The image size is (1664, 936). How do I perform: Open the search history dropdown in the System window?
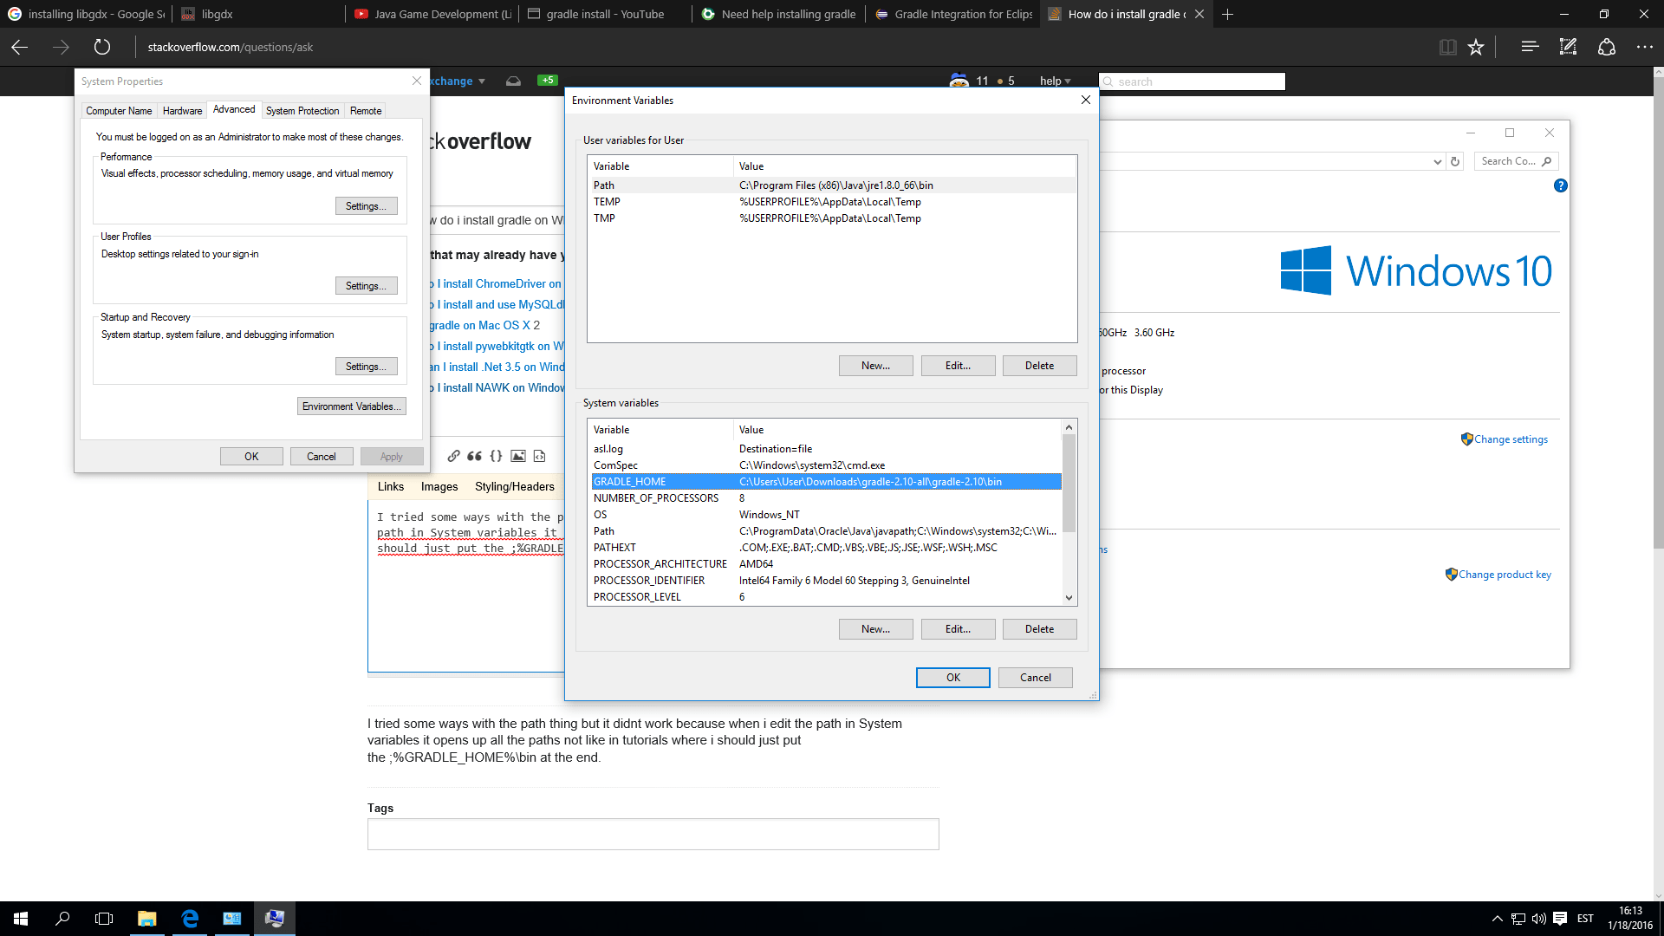(x=1439, y=161)
